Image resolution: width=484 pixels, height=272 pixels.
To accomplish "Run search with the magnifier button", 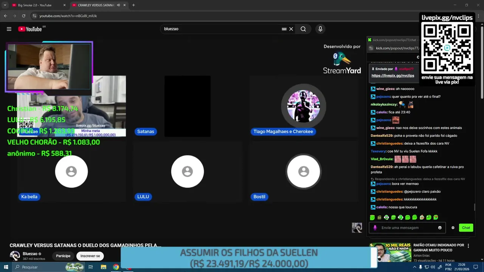I will [x=303, y=29].
